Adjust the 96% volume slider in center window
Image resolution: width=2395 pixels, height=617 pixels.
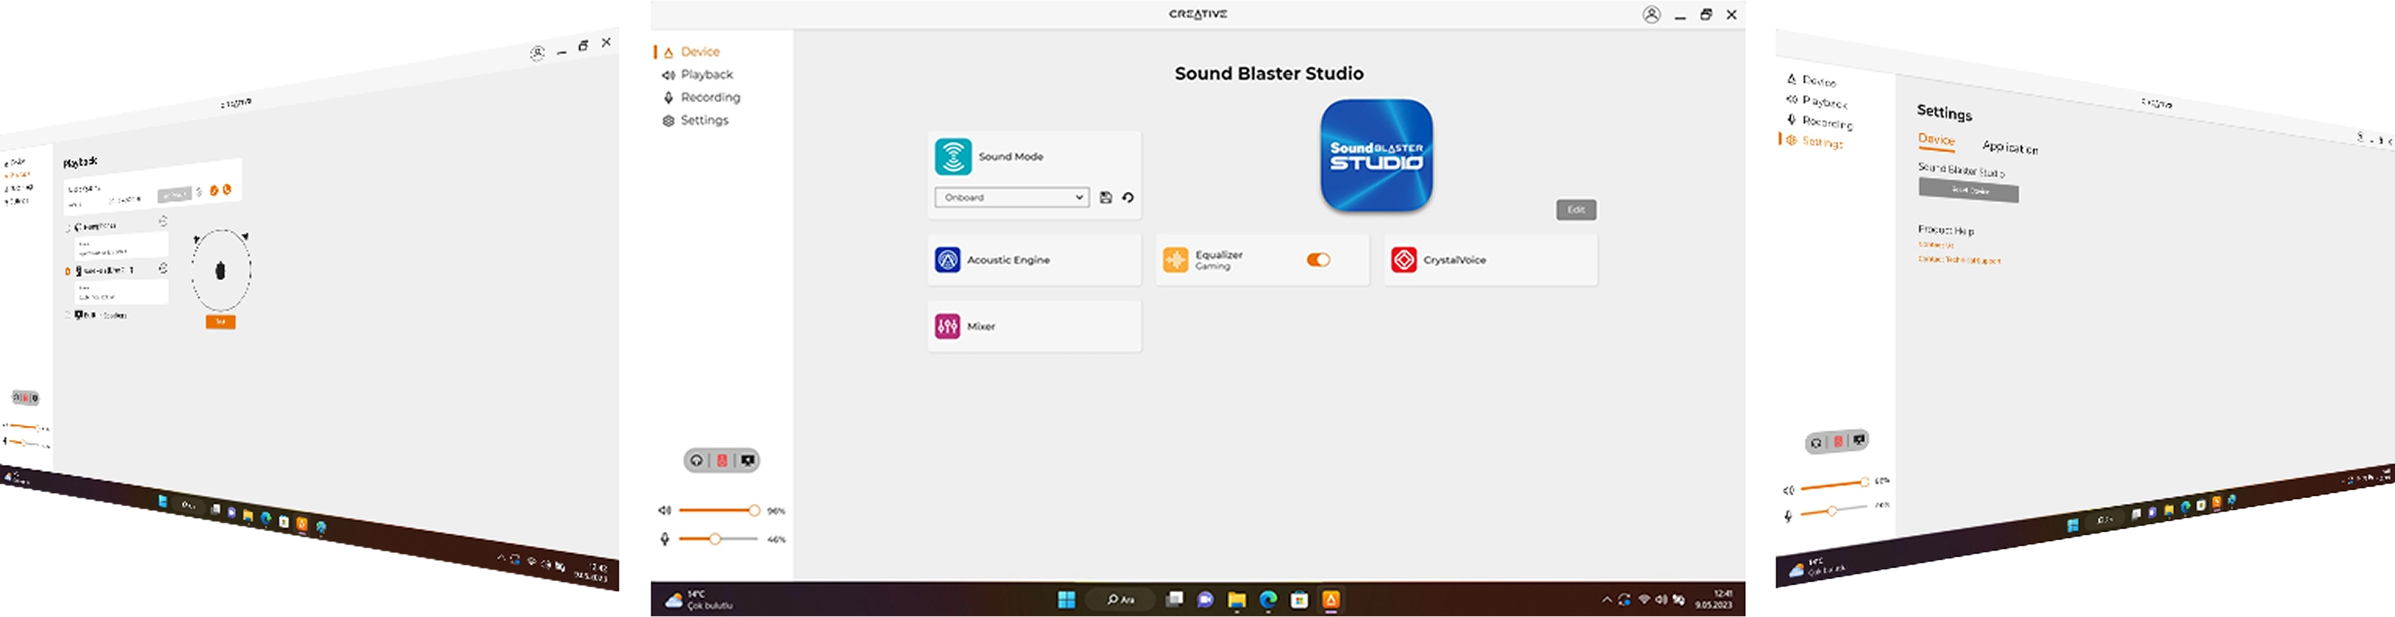click(x=718, y=510)
